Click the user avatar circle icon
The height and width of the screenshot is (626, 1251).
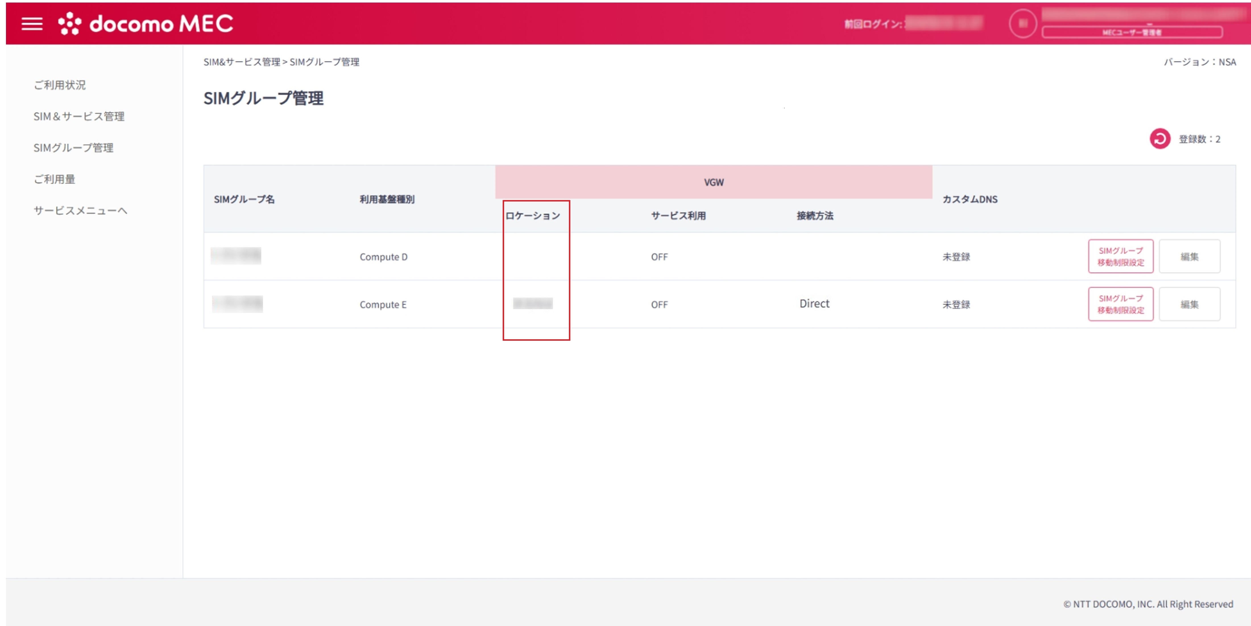tap(1023, 23)
